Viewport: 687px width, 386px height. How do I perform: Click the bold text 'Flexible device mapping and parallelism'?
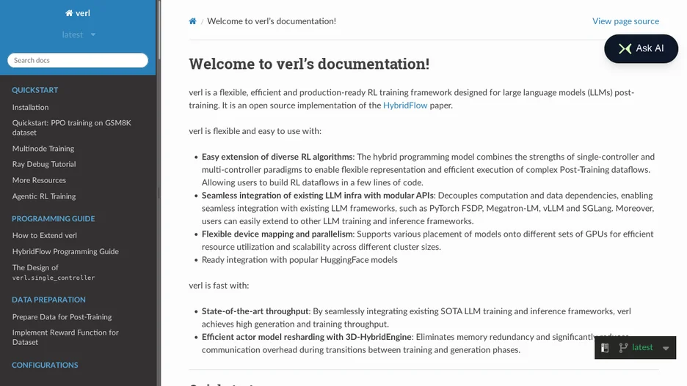(277, 234)
